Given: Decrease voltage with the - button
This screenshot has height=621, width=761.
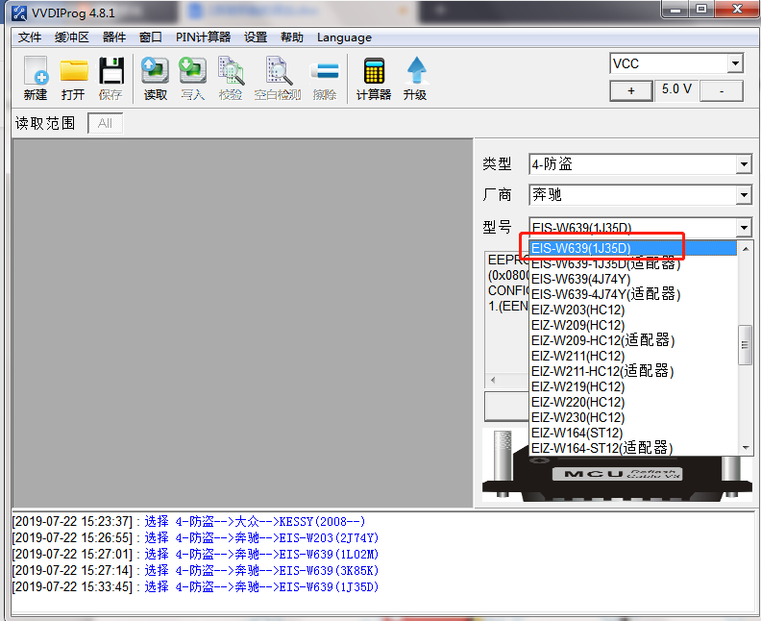Looking at the screenshot, I should pos(722,90).
